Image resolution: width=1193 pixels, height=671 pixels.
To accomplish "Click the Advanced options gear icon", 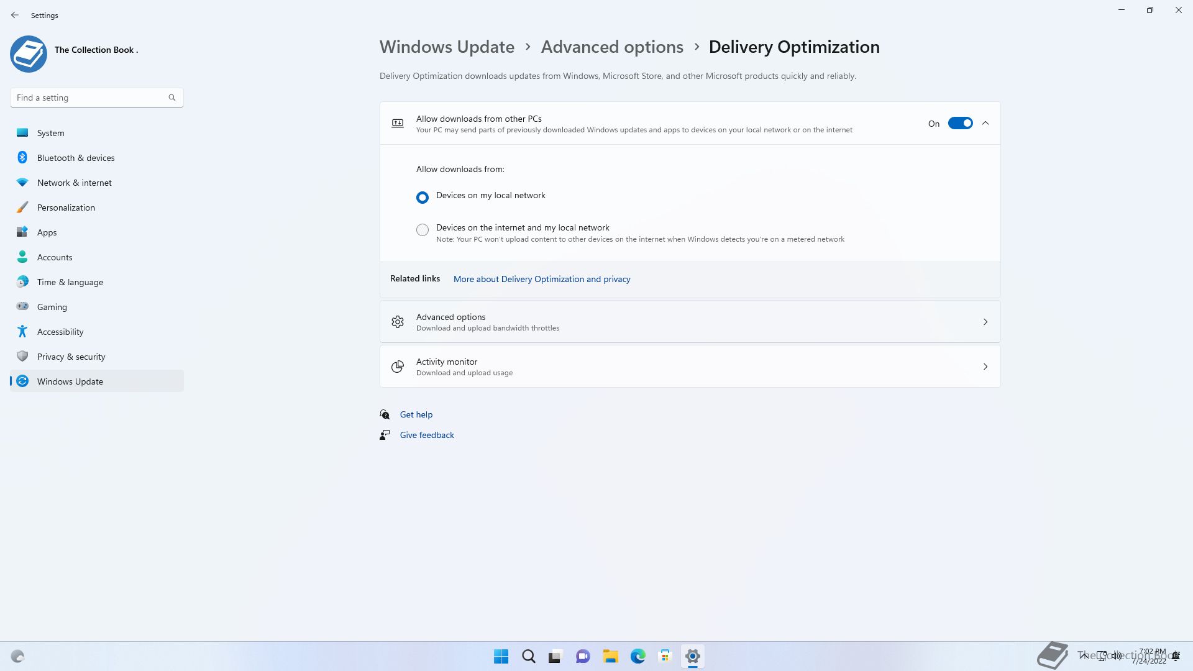I will pyautogui.click(x=398, y=322).
